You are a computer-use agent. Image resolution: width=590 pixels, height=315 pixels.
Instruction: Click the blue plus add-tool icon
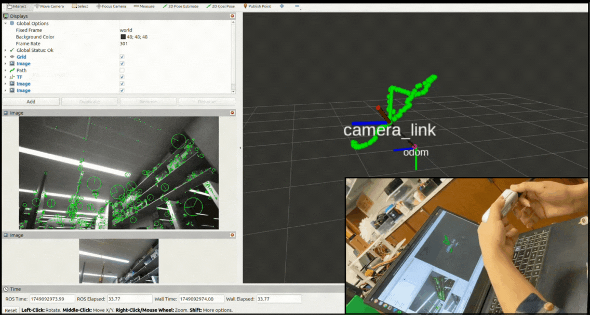(x=282, y=6)
